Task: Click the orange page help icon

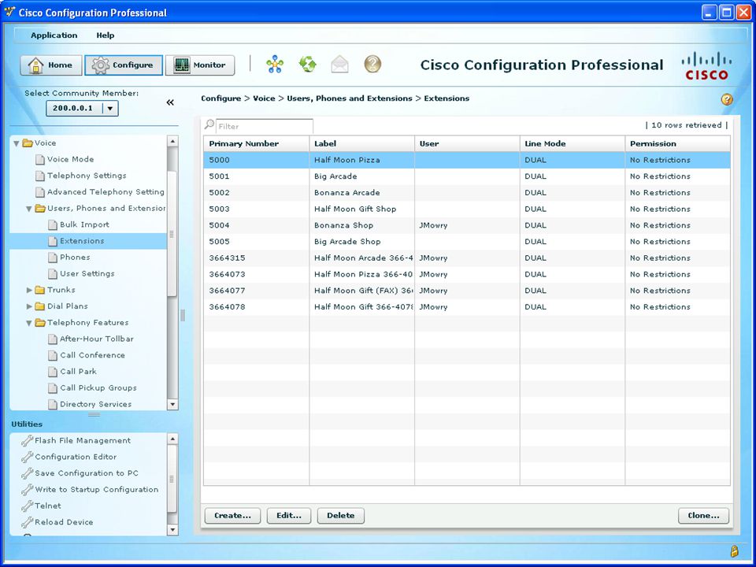Action: 727,99
